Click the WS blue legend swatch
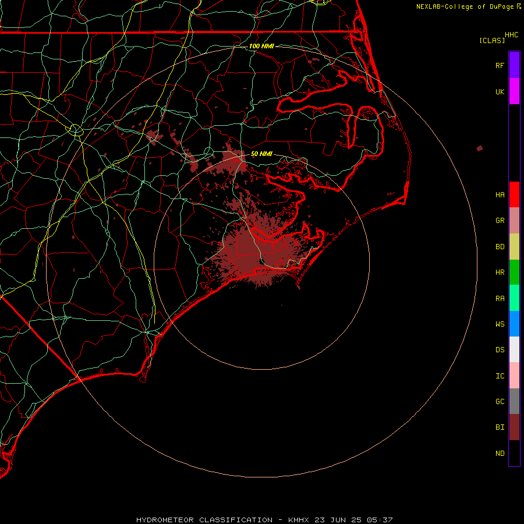524x524 pixels. tap(514, 324)
